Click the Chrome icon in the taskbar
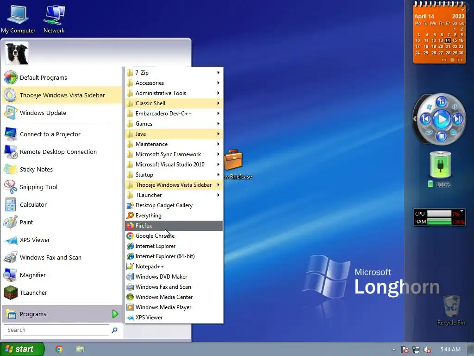 [x=59, y=350]
